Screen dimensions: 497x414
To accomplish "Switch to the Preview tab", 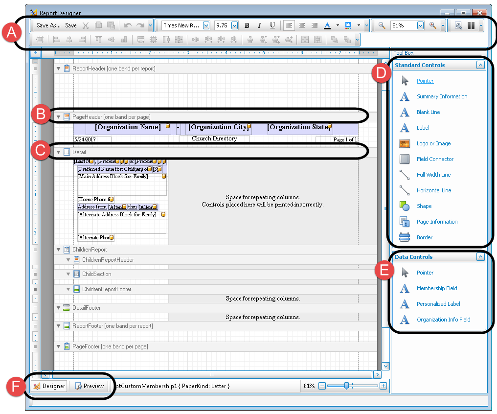I will pyautogui.click(x=90, y=386).
